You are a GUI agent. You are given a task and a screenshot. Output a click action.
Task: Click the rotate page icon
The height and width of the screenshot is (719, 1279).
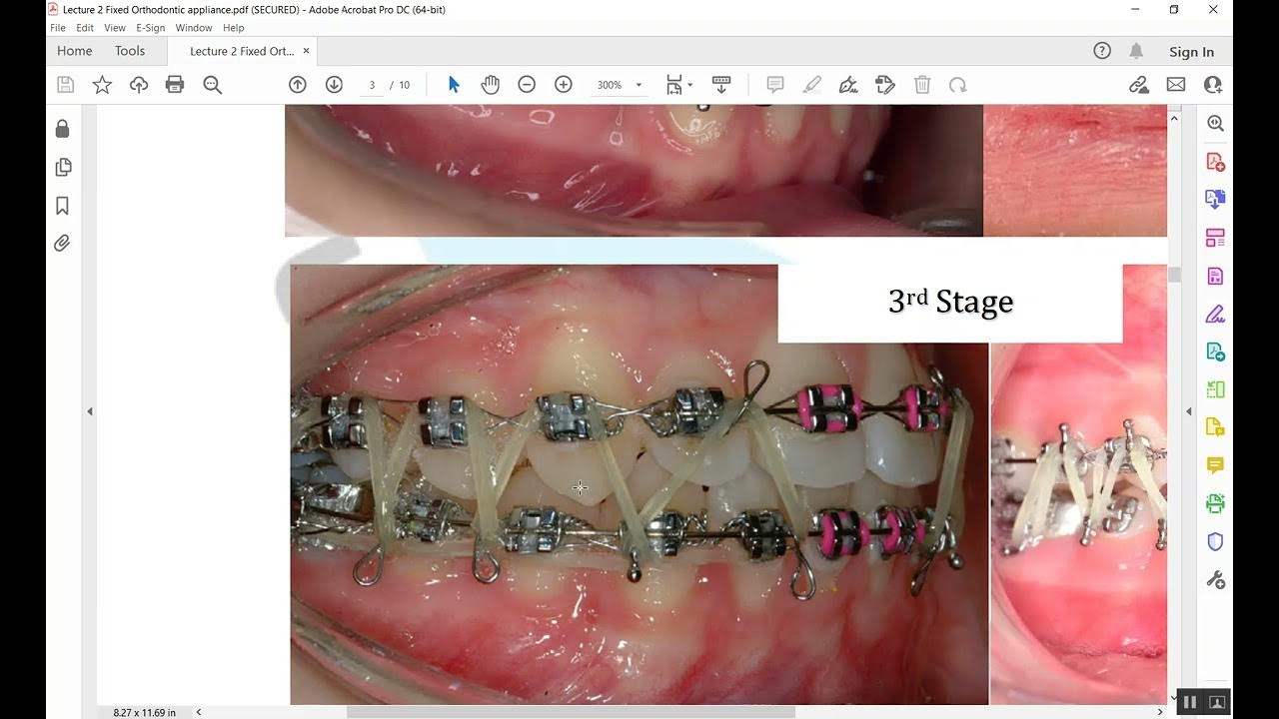pos(957,85)
